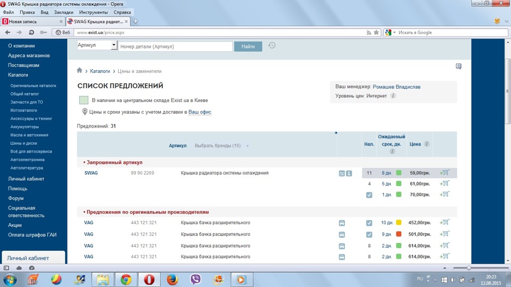Image resolution: width=511 pixels, height=287 pixels.
Task: Click info icon under Ожидаемый срок
Action: coord(392,151)
